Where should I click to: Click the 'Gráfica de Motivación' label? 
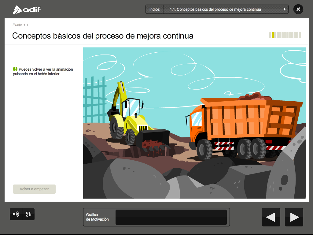pos(97,217)
